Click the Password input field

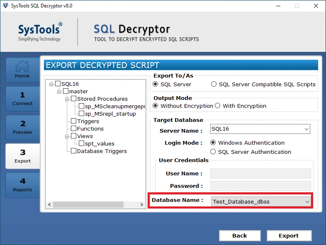click(260, 186)
